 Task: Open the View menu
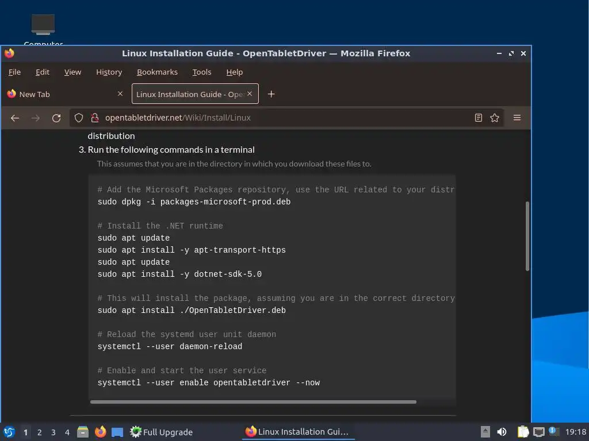pos(72,72)
